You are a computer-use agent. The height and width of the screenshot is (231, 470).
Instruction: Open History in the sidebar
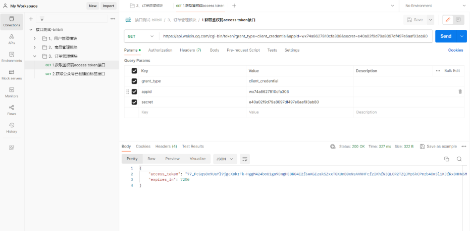tap(12, 127)
